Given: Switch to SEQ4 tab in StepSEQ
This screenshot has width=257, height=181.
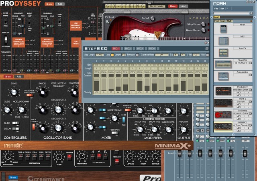Looking at the screenshot, I should [x=152, y=49].
